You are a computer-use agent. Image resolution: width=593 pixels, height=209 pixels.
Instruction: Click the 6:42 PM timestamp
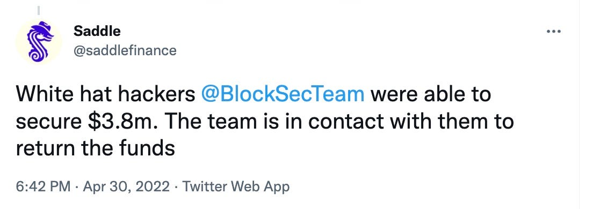pos(43,186)
